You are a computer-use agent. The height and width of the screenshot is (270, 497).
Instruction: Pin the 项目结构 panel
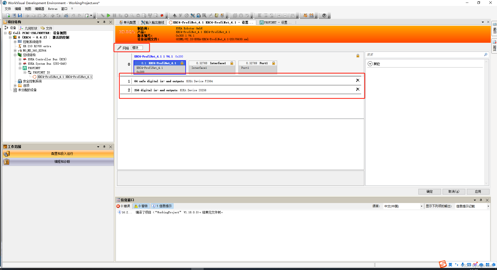coord(104,22)
